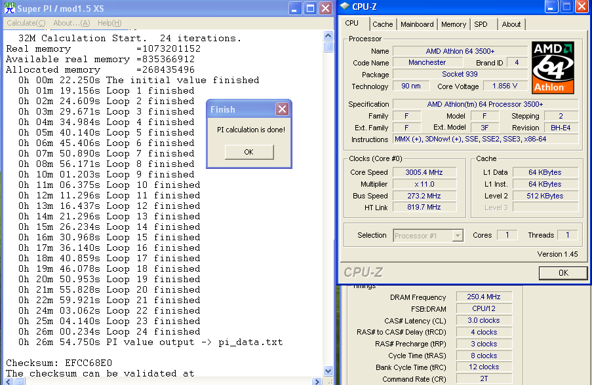Click the Super PI title bar icon
Screen dimensions: 592x385
10,8
